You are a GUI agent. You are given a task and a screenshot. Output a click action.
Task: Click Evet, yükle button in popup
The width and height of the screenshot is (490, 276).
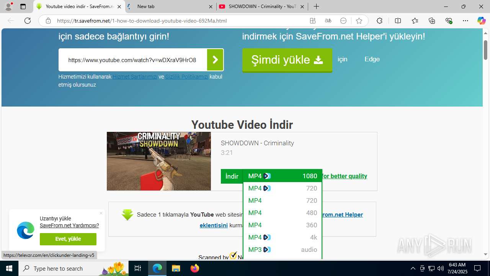(68, 239)
